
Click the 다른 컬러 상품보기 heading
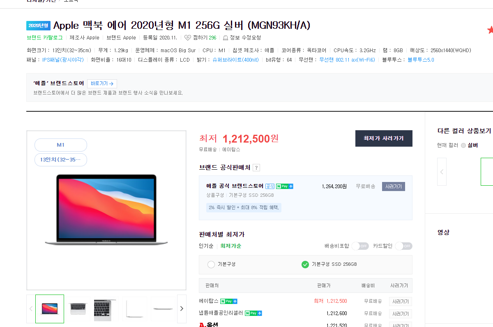pos(464,131)
